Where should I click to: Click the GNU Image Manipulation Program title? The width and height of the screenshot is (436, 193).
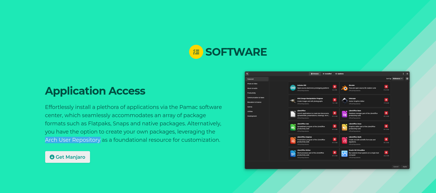[x=310, y=98]
